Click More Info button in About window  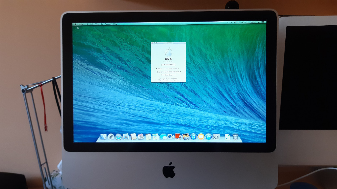pyautogui.click(x=168, y=75)
